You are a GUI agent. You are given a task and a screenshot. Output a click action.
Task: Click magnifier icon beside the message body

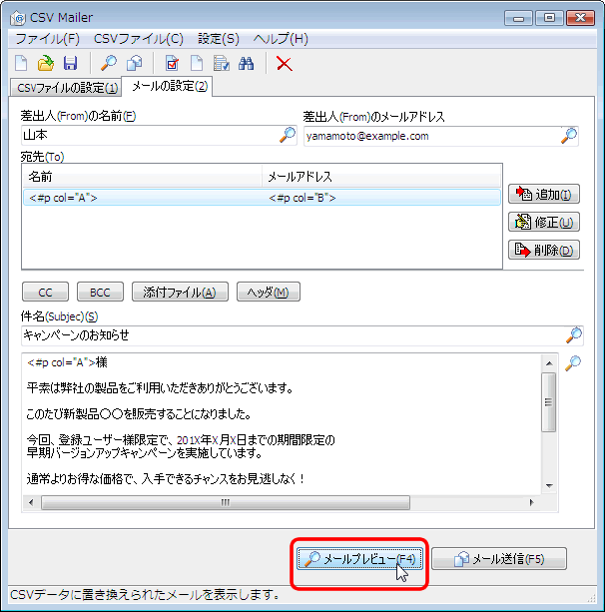(x=573, y=363)
